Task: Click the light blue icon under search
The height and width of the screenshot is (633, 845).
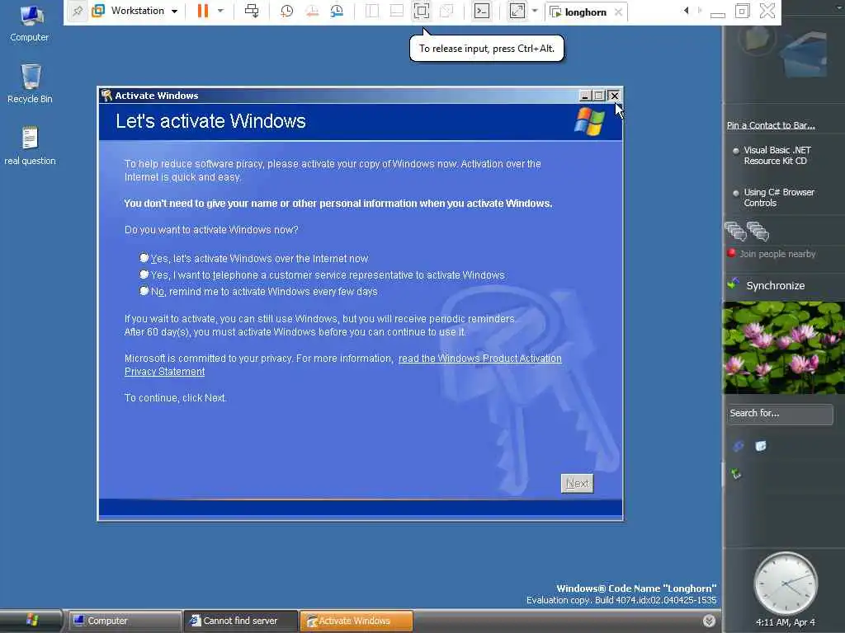Action: [760, 446]
